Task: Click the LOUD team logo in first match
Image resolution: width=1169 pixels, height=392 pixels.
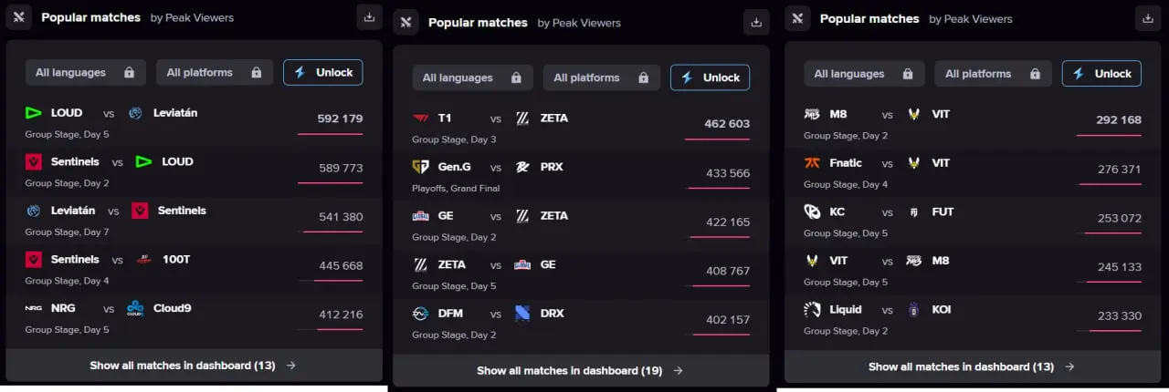Action: [x=34, y=113]
